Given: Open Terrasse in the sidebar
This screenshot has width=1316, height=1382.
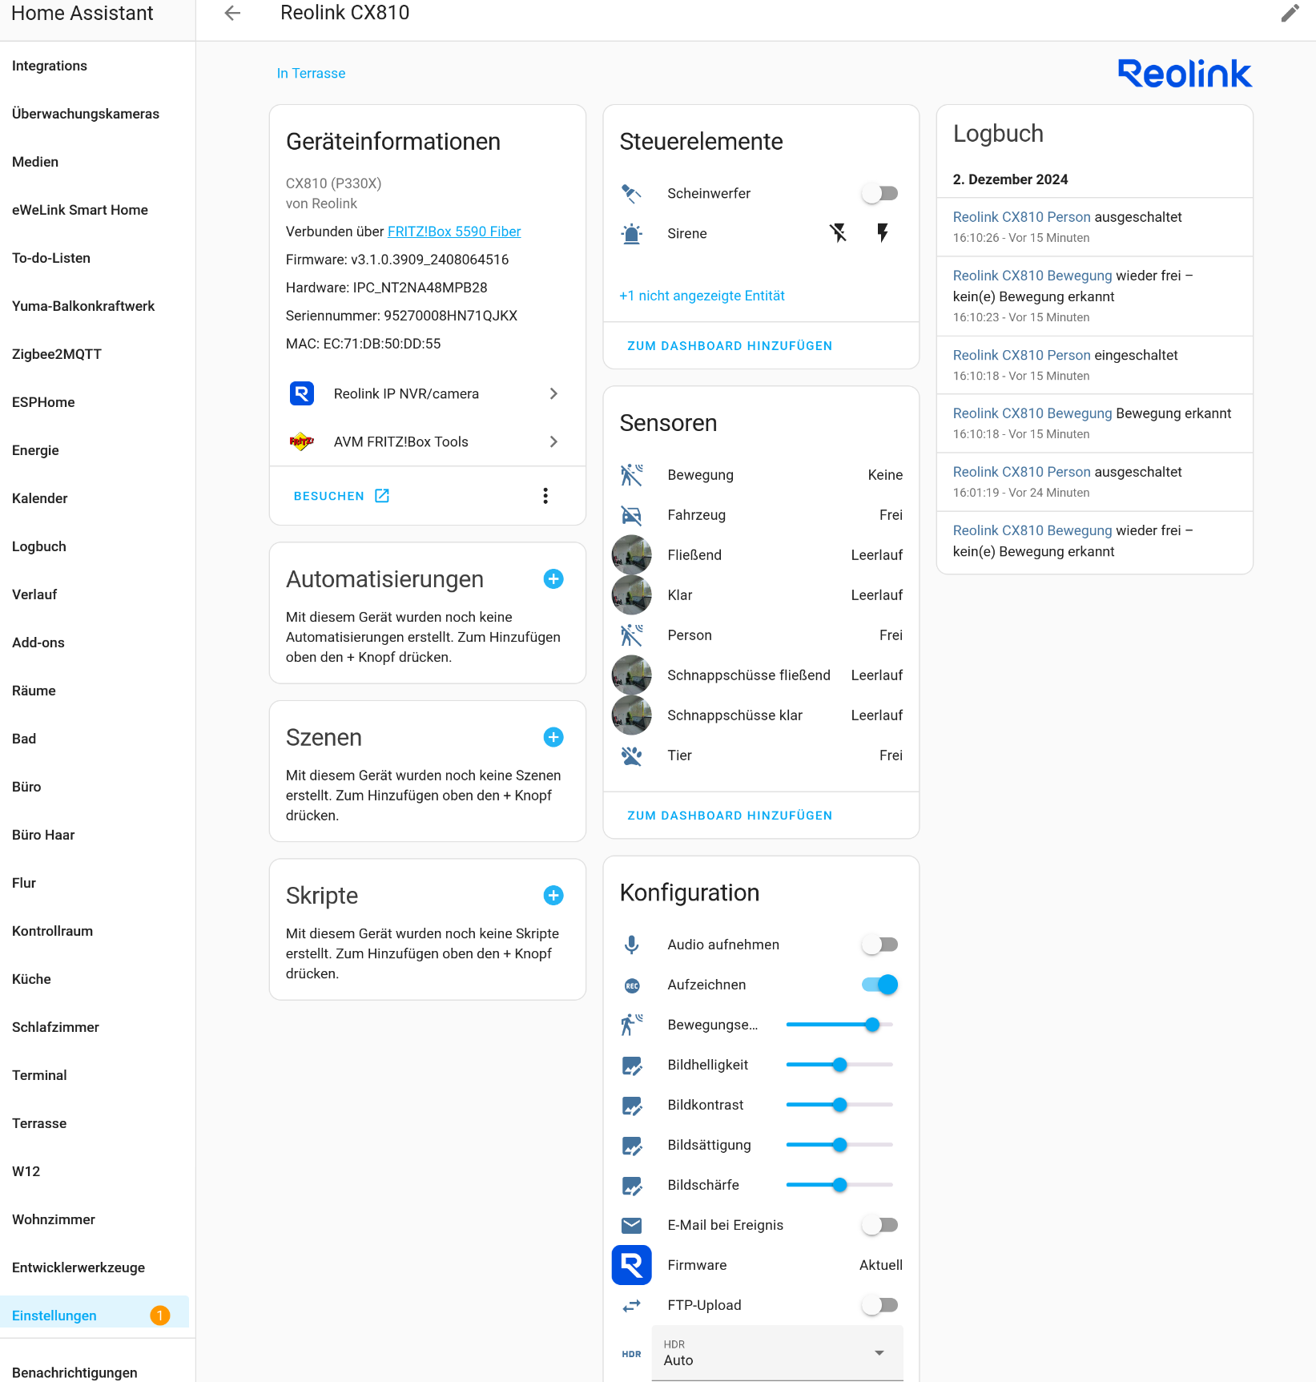Looking at the screenshot, I should tap(39, 1123).
